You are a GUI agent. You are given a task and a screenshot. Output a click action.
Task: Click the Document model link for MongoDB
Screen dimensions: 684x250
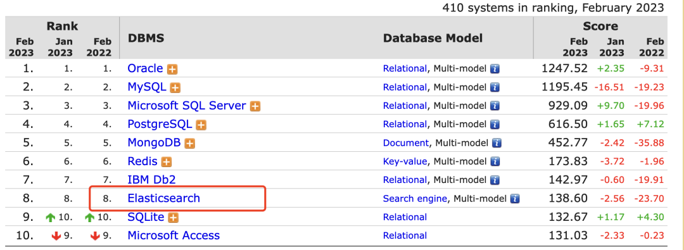pos(406,143)
